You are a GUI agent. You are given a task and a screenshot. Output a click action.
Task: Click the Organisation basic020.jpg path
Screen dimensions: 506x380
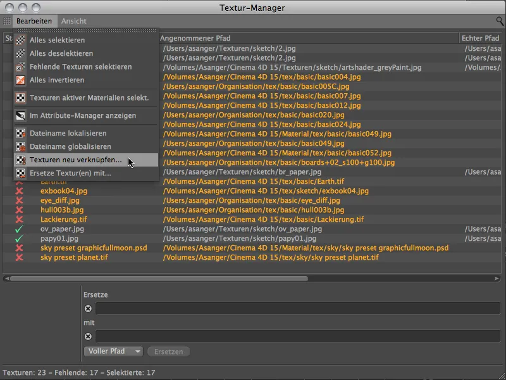coord(254,115)
